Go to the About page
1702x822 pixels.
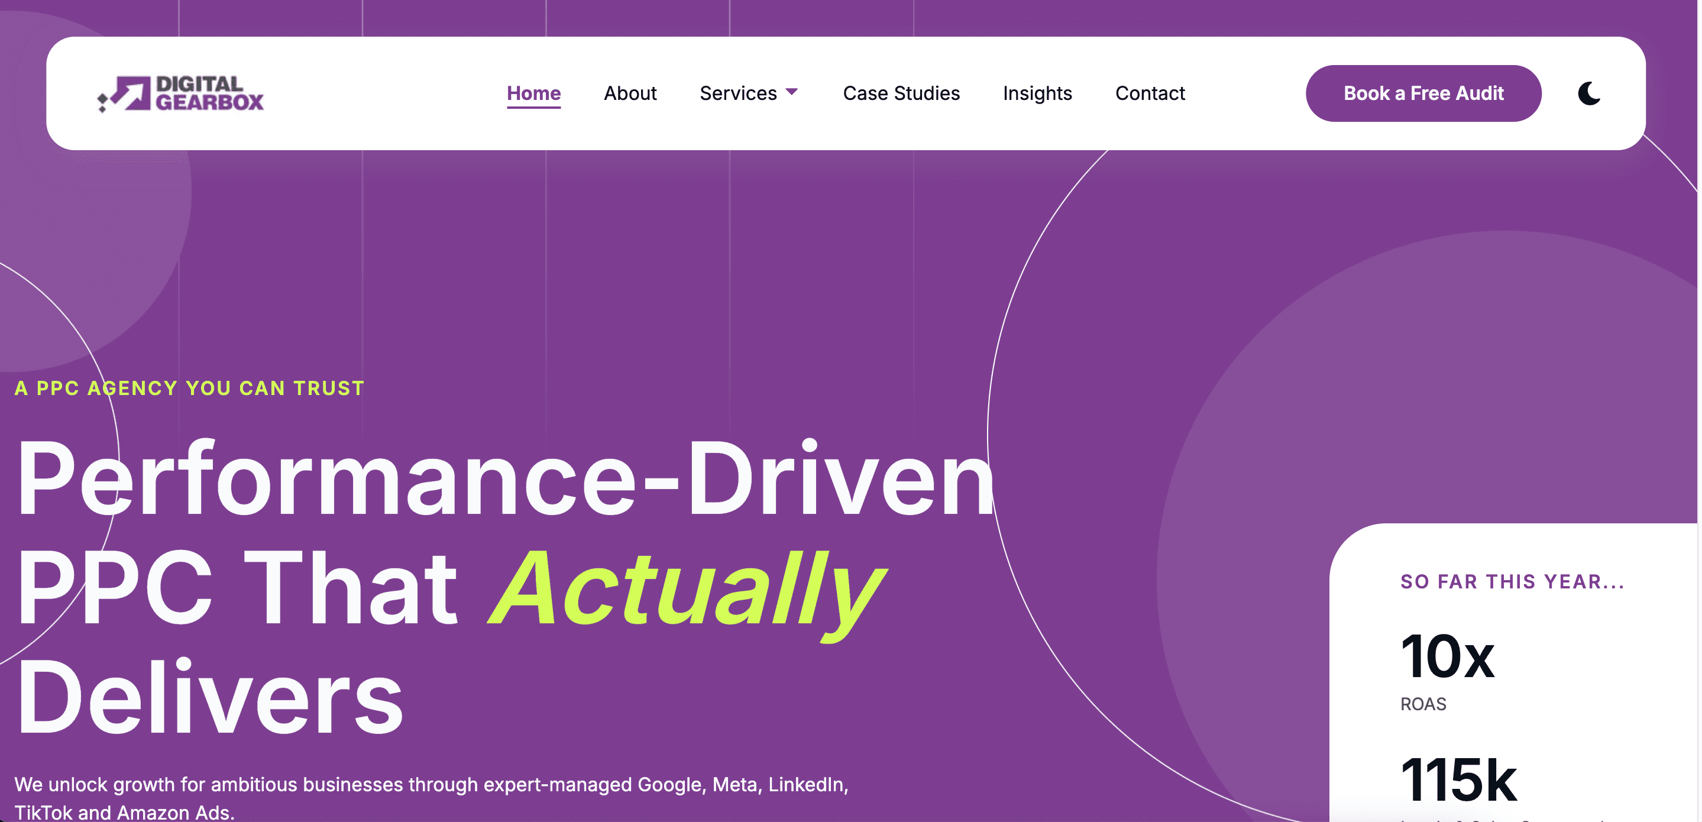pos(630,93)
